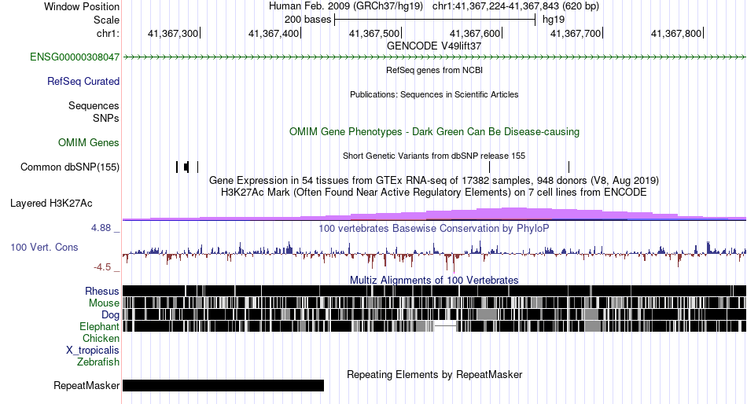The image size is (747, 404).
Task: Click the RefSeq genes from NCBI title
Action: pos(434,70)
